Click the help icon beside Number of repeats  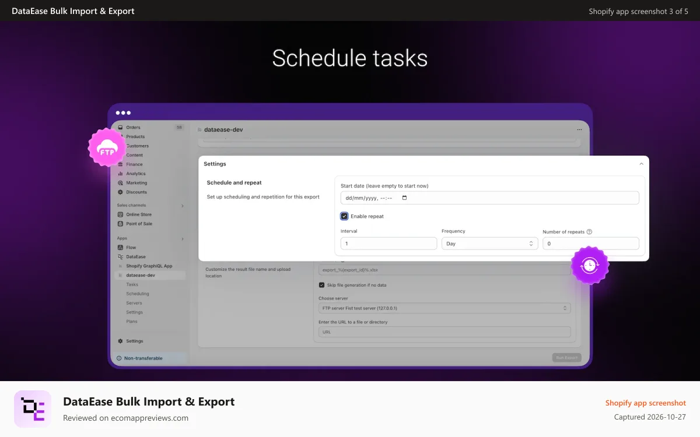589,232
